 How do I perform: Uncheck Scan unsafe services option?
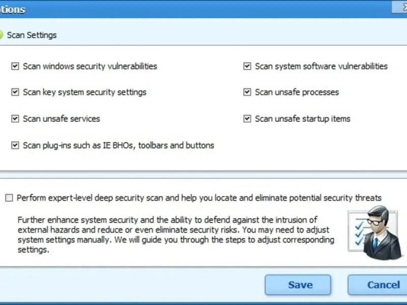point(15,119)
